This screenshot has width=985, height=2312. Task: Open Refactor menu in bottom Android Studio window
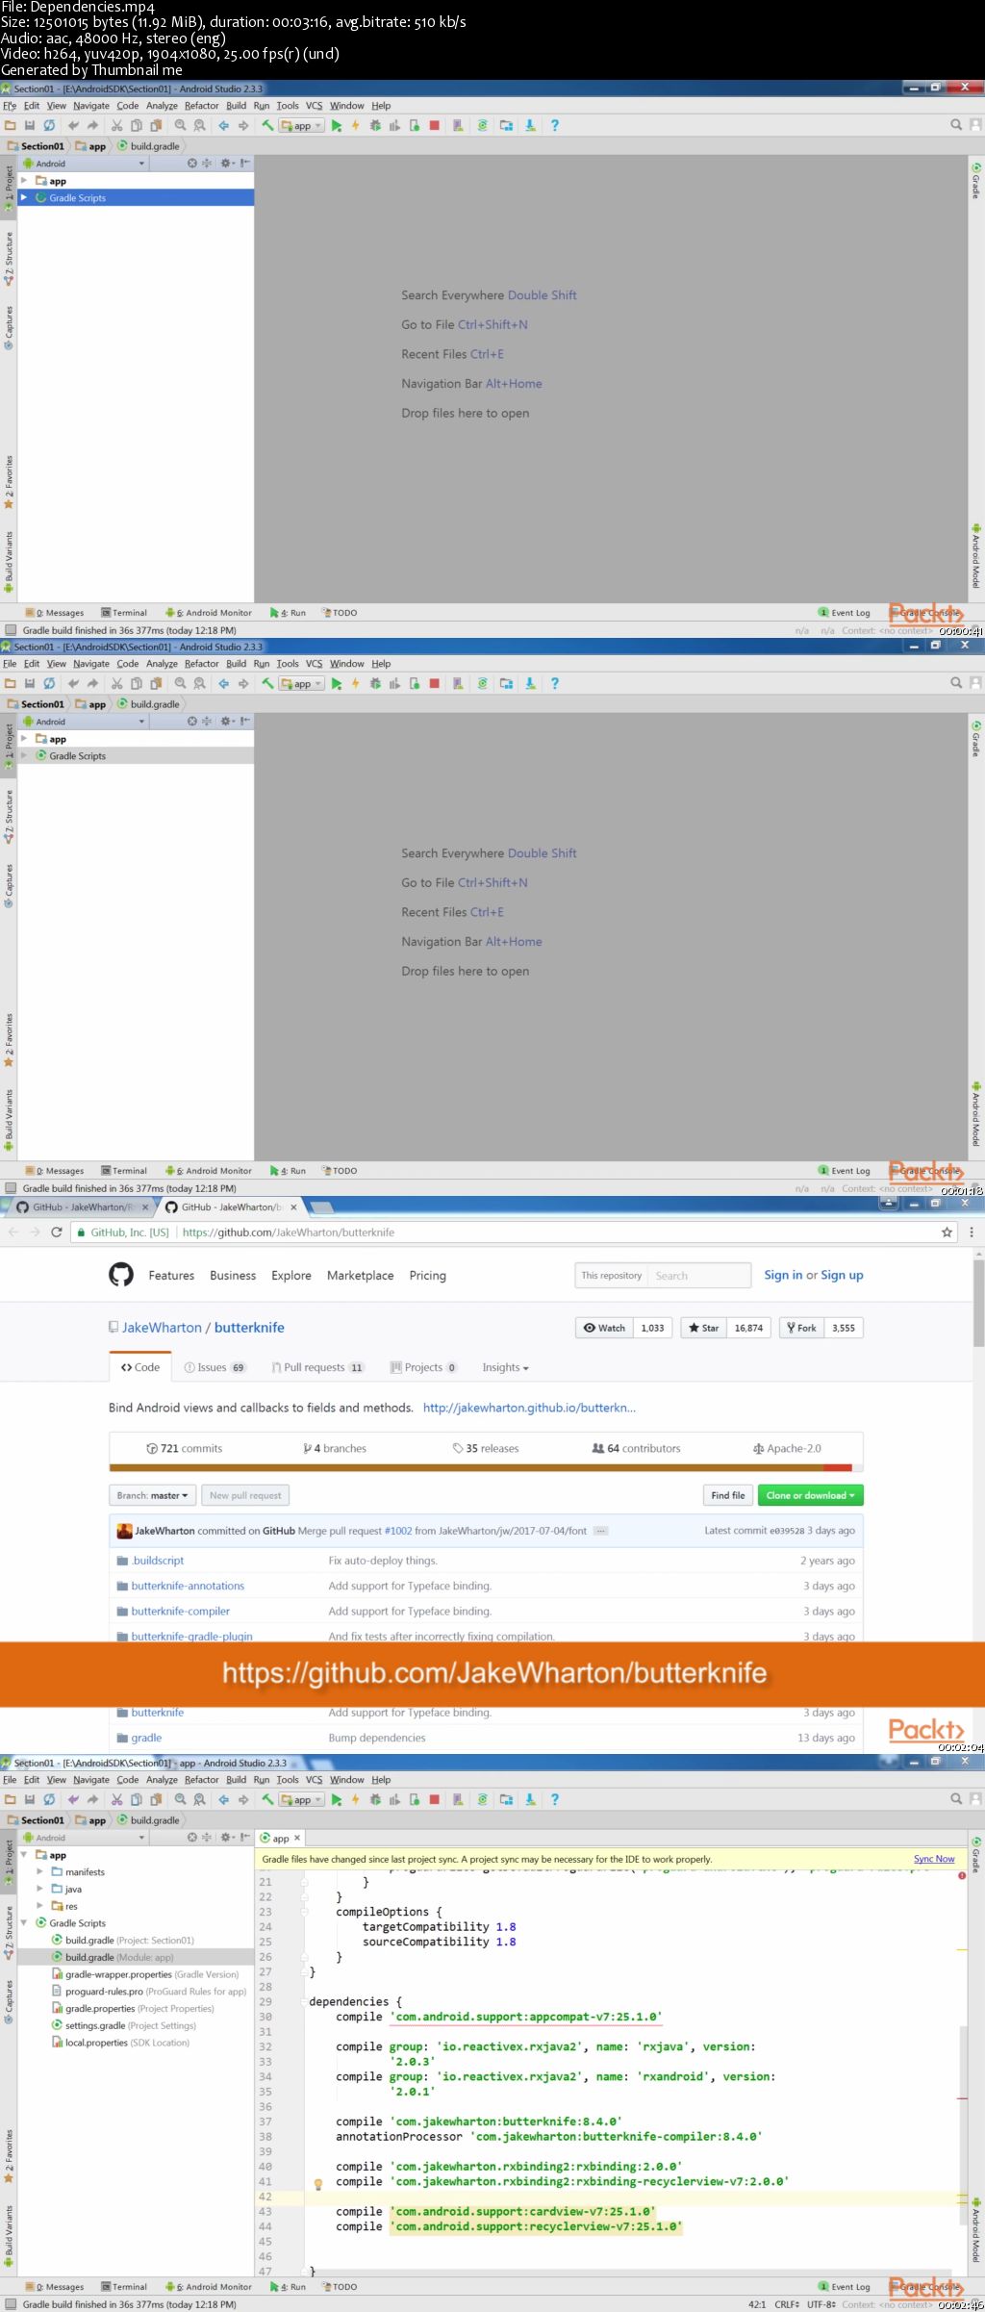201,1780
